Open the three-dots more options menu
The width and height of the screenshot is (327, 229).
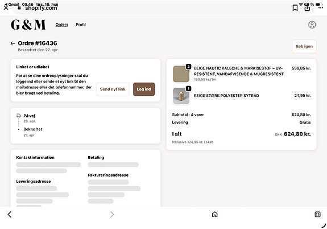click(321, 8)
